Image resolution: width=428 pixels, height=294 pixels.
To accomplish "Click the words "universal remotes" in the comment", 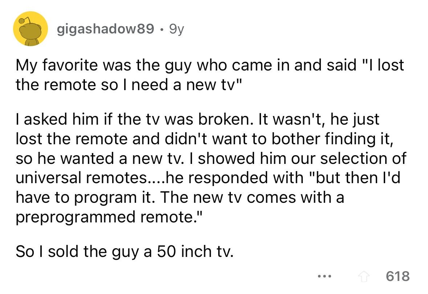I will coord(81,178).
